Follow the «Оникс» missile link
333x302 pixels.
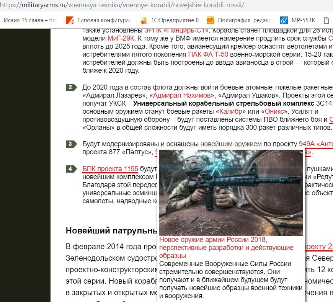274,111
